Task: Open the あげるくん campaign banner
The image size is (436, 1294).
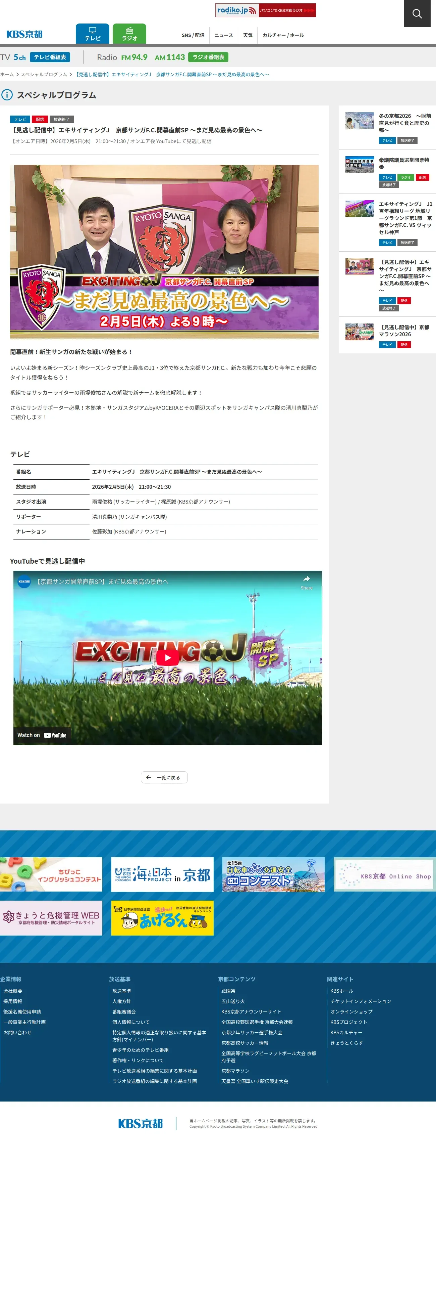Action: [163, 918]
